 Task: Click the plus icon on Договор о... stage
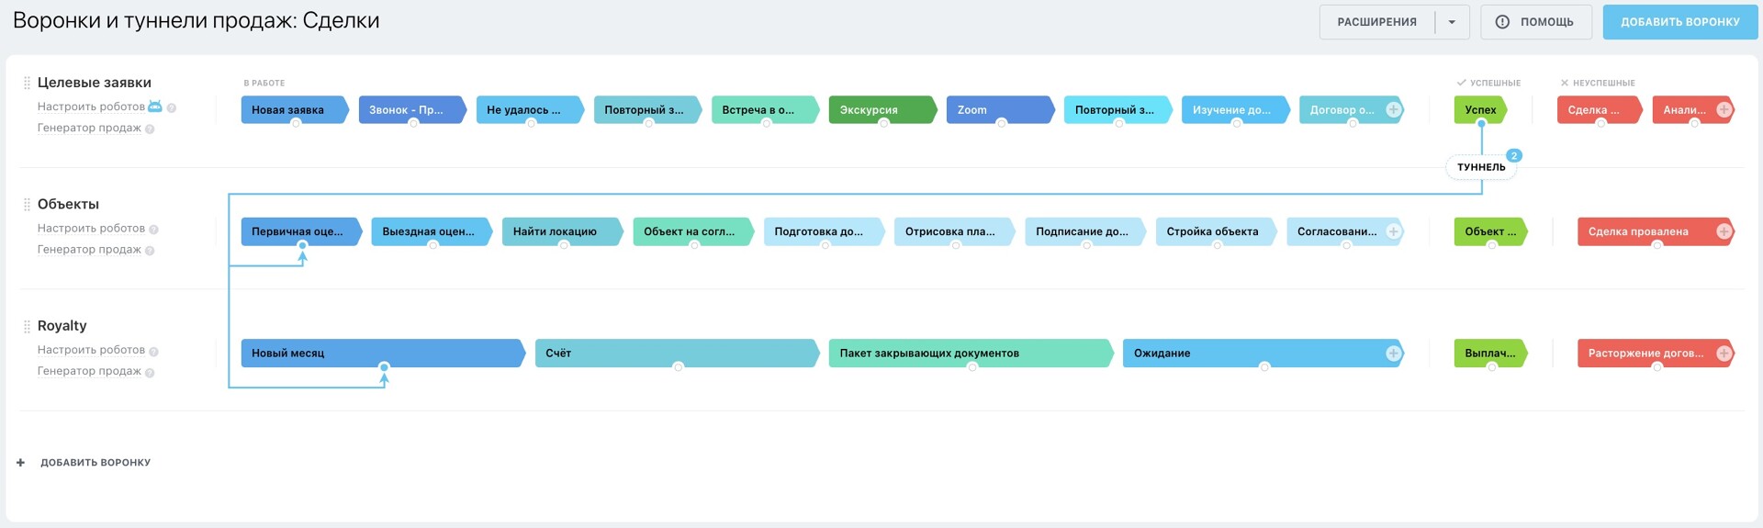pos(1393,110)
